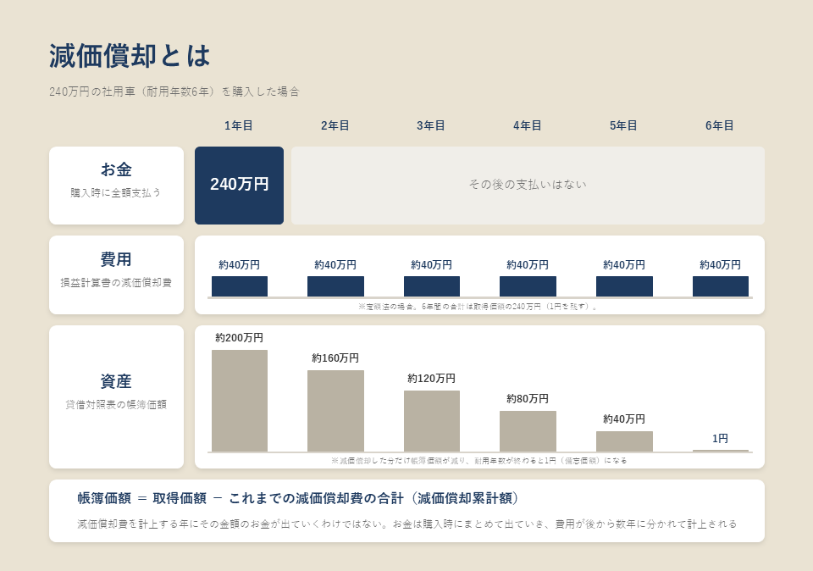Click the title 減価償却とは
This screenshot has height=571, width=813.
point(130,56)
